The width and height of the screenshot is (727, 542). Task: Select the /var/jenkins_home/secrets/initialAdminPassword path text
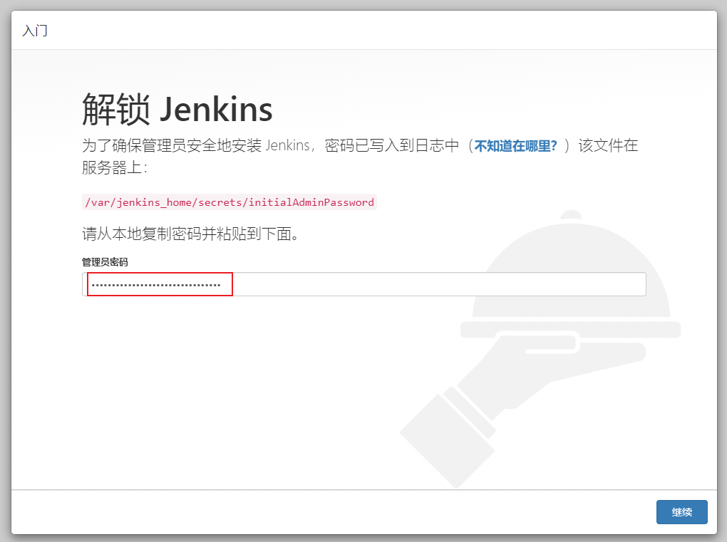pyautogui.click(x=230, y=202)
